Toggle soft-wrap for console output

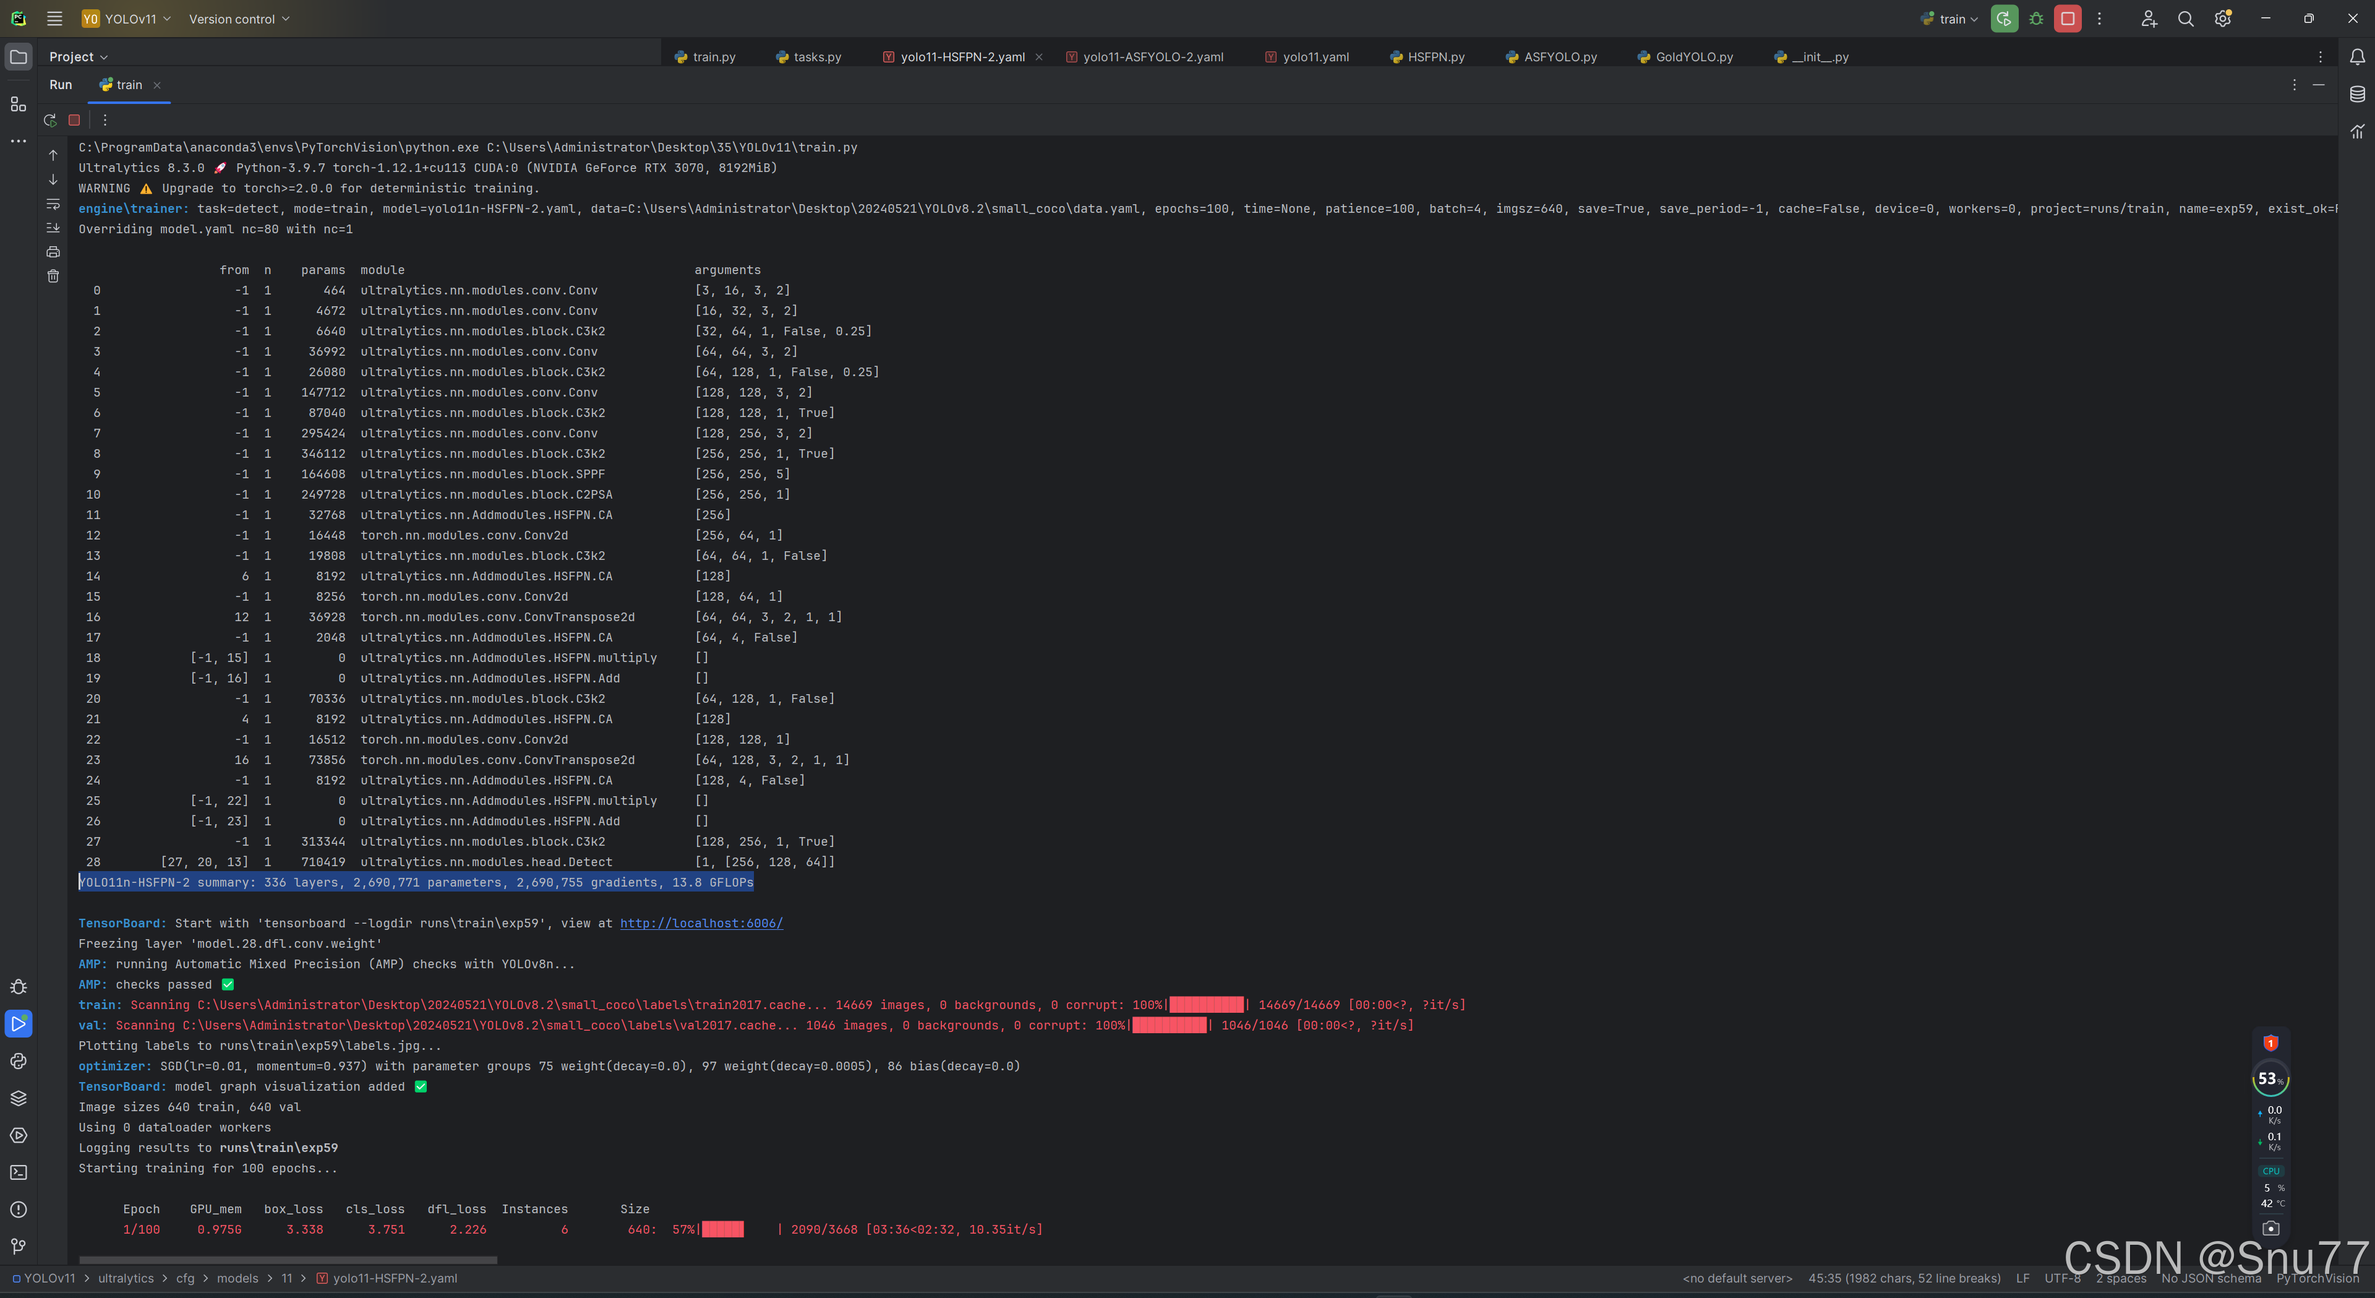(53, 204)
